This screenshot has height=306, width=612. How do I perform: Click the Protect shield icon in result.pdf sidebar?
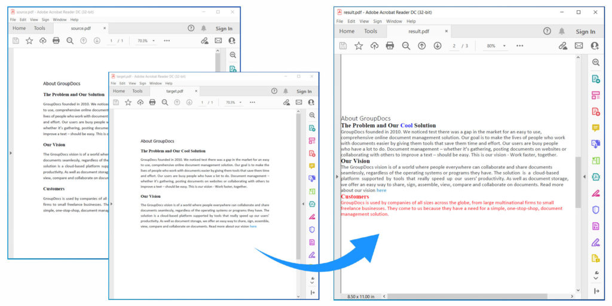595,210
